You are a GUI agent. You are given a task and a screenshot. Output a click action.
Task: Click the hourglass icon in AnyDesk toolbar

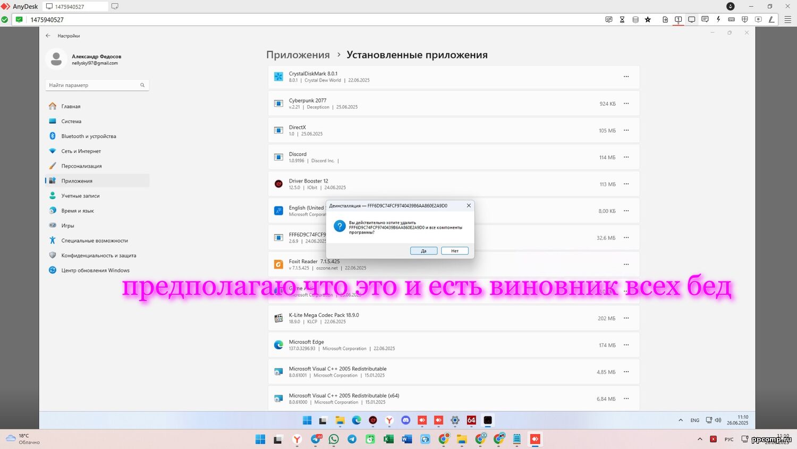point(622,20)
